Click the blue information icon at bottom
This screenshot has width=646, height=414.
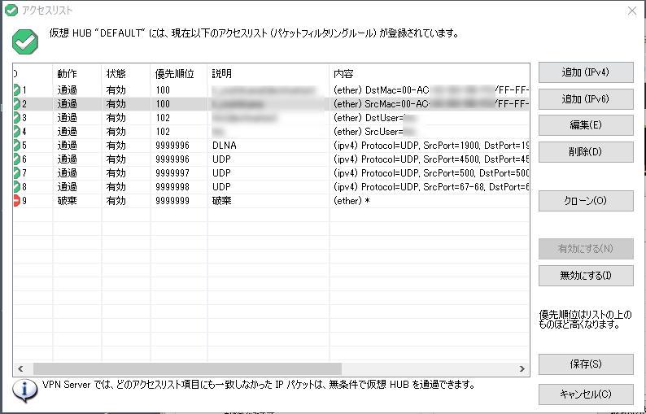pos(25,391)
